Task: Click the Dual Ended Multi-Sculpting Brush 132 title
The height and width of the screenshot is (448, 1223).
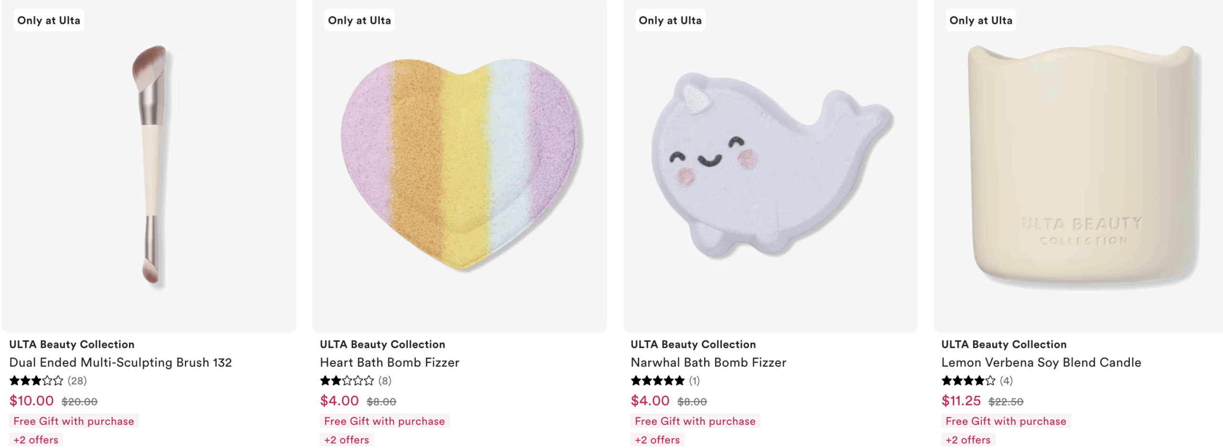Action: tap(120, 363)
